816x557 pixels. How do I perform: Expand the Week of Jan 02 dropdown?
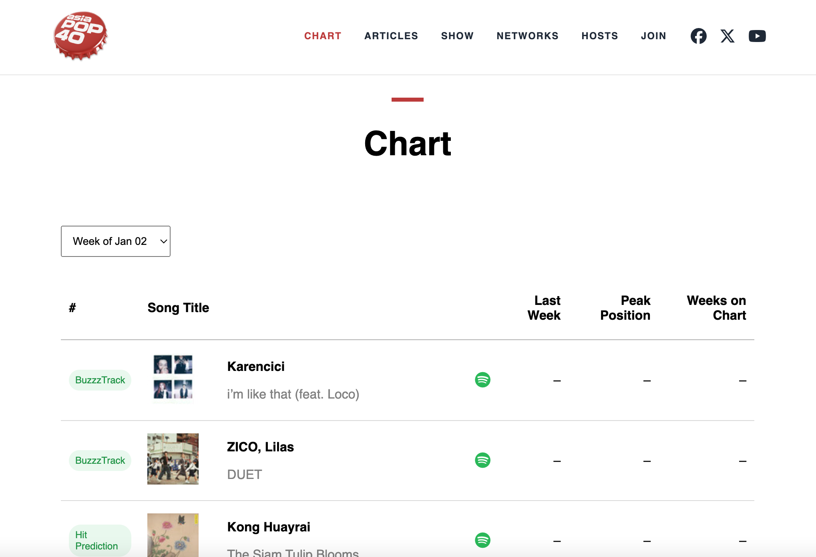pos(116,241)
